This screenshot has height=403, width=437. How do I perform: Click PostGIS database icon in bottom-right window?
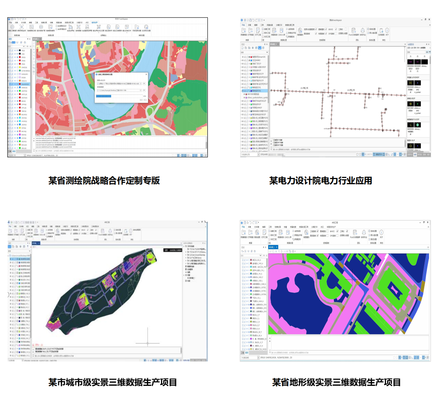click(354, 233)
